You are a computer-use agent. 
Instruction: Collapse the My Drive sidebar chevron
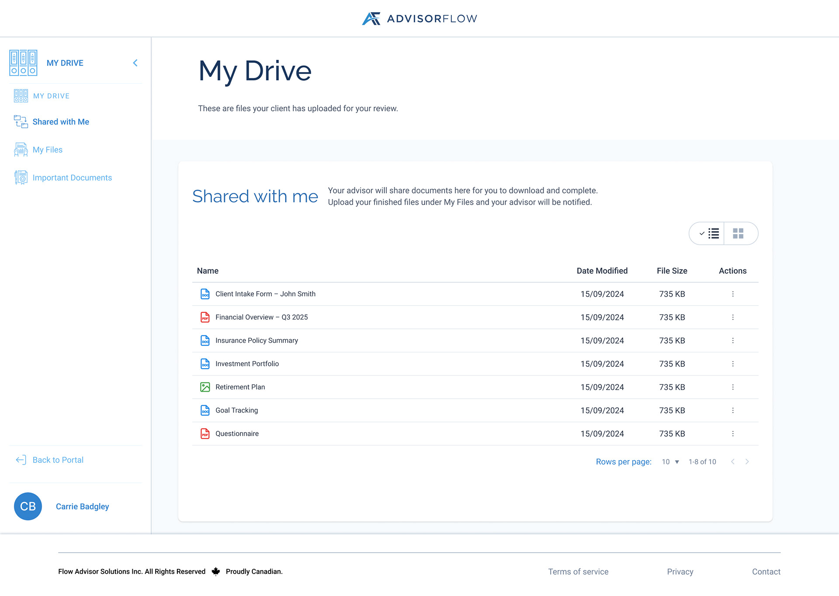(135, 63)
